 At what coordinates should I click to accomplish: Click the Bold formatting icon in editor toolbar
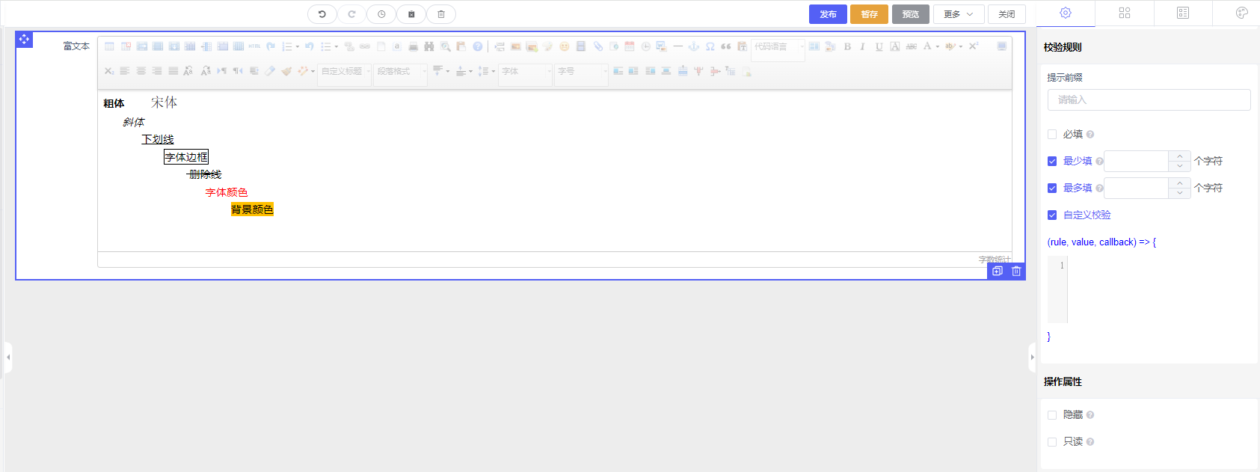pyautogui.click(x=847, y=46)
